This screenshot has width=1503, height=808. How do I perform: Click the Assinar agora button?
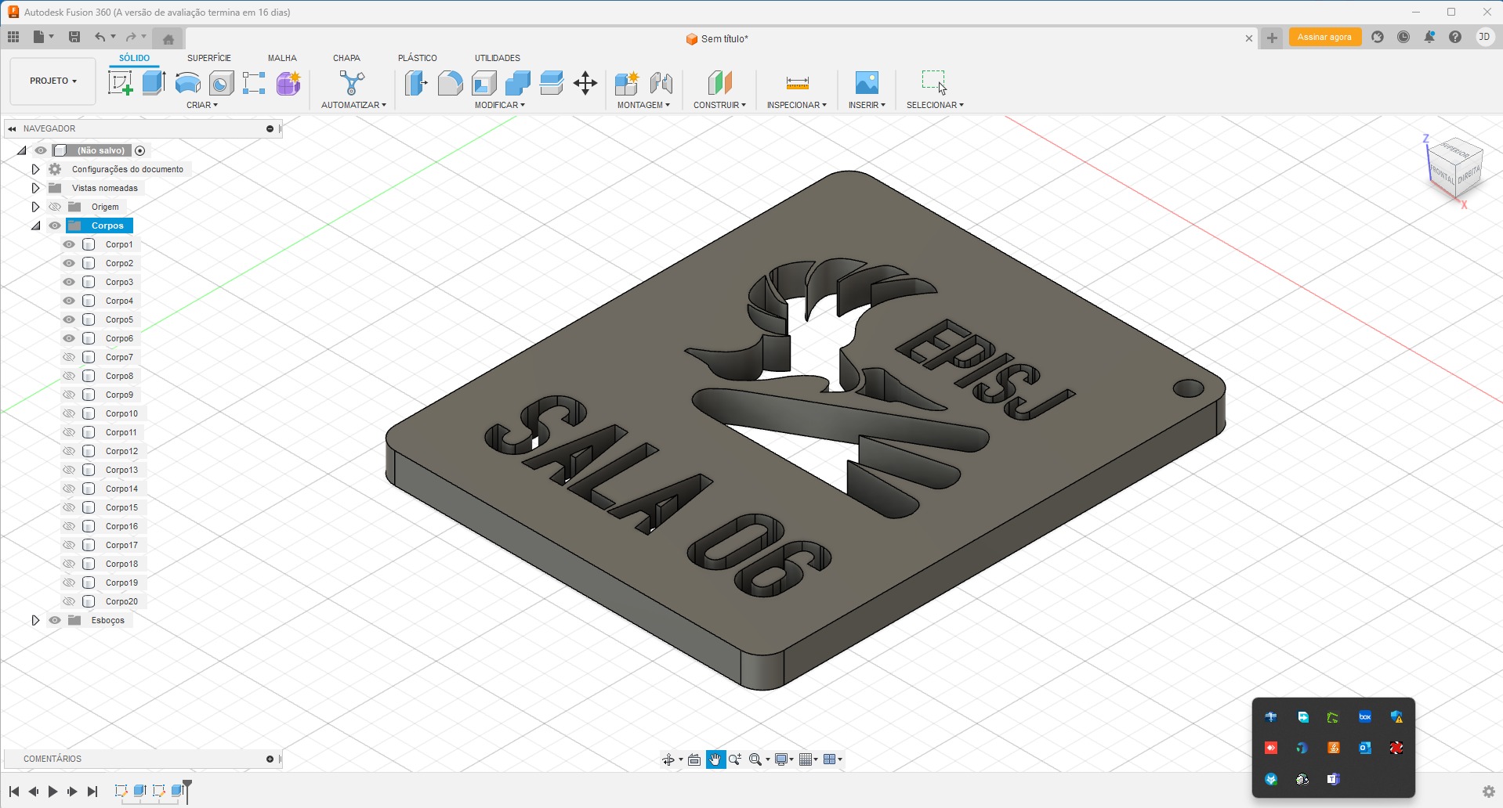click(x=1324, y=38)
